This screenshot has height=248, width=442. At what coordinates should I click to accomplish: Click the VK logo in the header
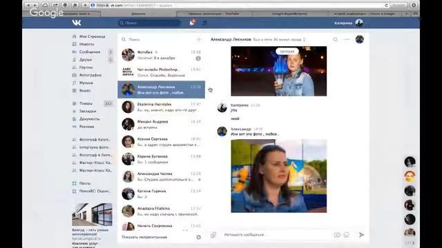click(x=77, y=23)
